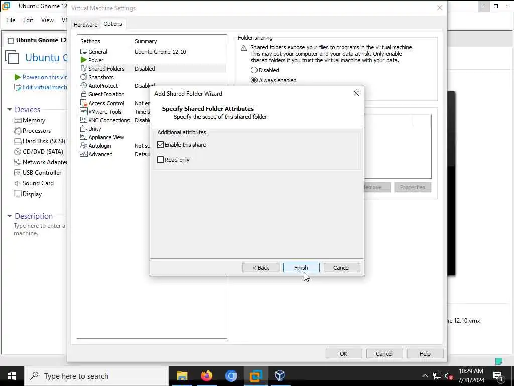
Task: Click OK in Virtual Machine Settings
Action: [343, 354]
